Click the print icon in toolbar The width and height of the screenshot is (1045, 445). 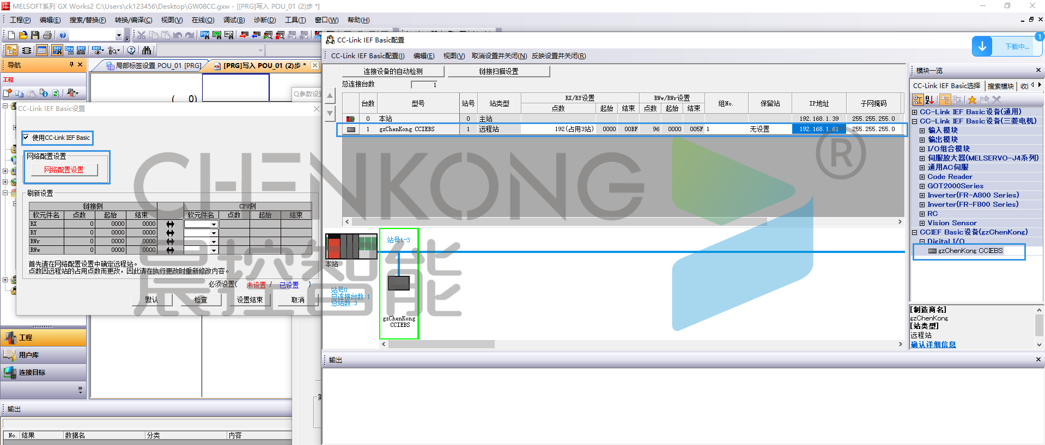(47, 35)
